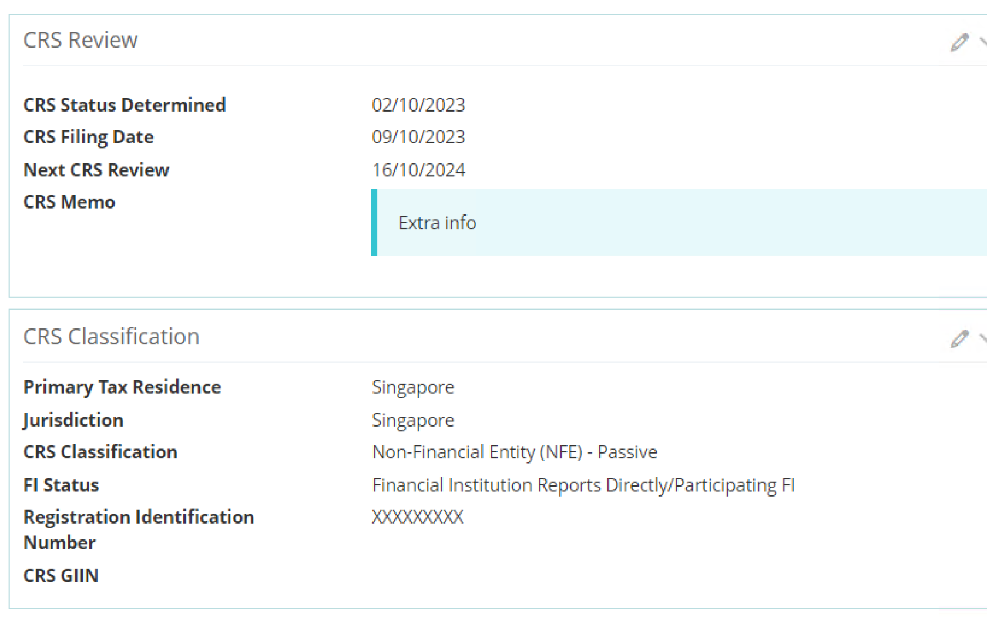Viewport: 987px width, 617px height.
Task: Click the CRS Status Determined date 02/10/2023
Action: [x=418, y=105]
